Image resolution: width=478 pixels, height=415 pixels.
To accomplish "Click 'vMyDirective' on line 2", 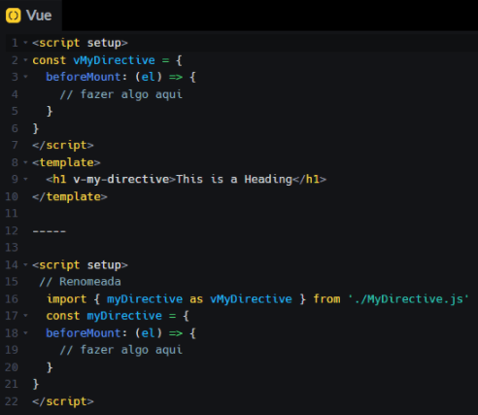I will (x=114, y=60).
